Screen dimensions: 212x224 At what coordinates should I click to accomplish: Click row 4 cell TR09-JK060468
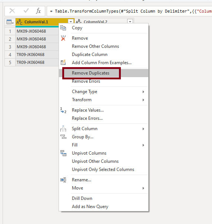[37, 55]
